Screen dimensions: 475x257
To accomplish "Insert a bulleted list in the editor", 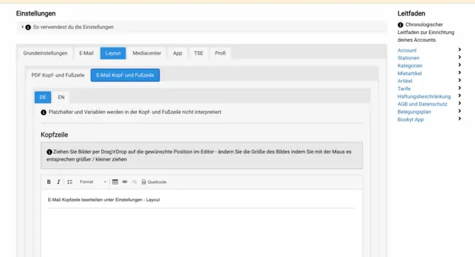I will (69, 182).
